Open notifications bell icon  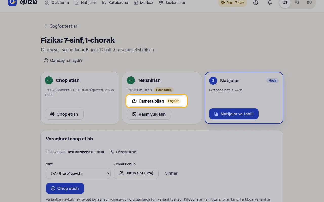tap(270, 3)
